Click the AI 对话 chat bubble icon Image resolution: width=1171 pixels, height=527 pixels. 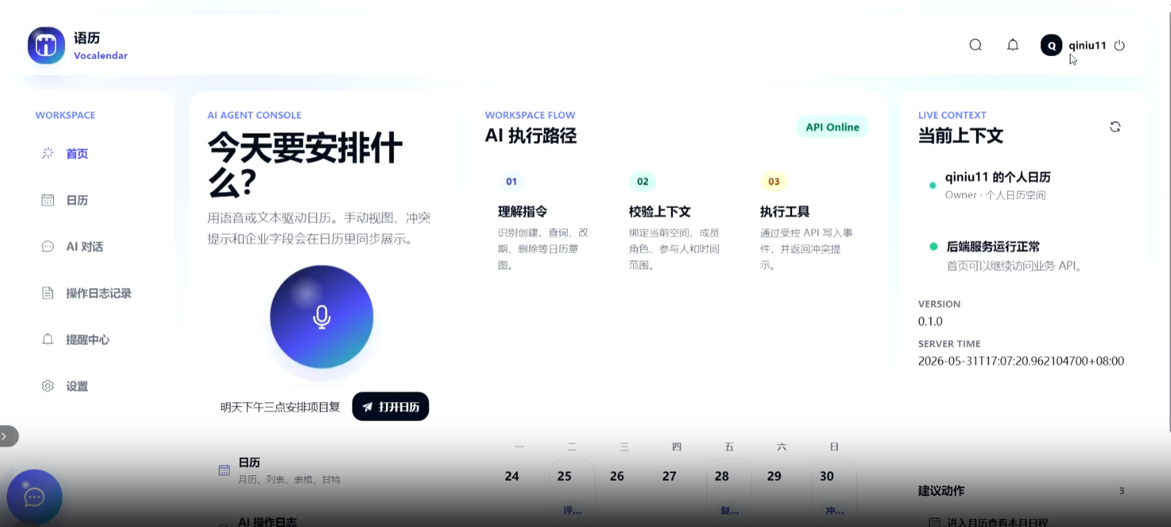pyautogui.click(x=48, y=247)
